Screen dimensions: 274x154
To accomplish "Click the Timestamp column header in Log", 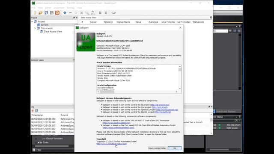I will click(x=37, y=115).
